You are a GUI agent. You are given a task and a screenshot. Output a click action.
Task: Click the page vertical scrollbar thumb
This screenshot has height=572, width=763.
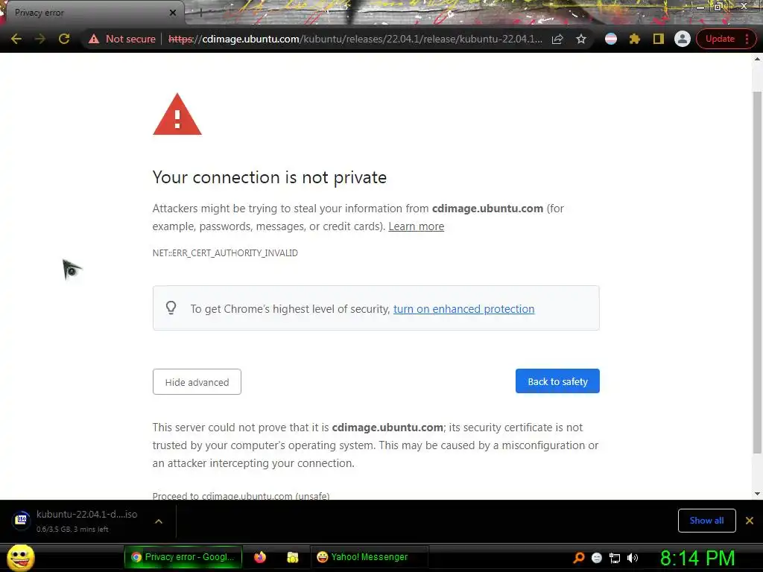tap(757, 273)
